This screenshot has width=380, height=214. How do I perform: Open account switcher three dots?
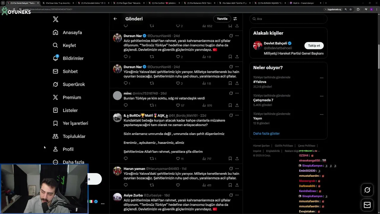(x=102, y=204)
